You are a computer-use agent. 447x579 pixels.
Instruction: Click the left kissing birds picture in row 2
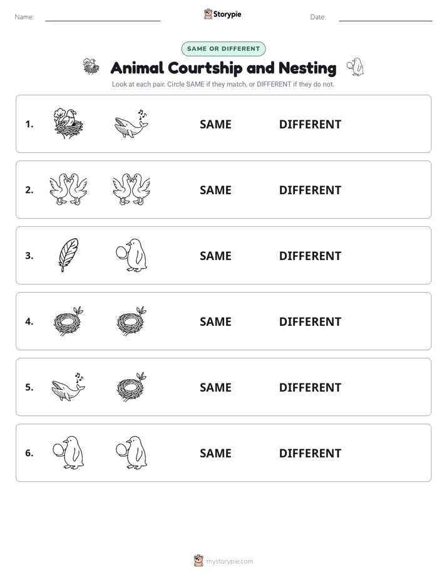tap(68, 189)
